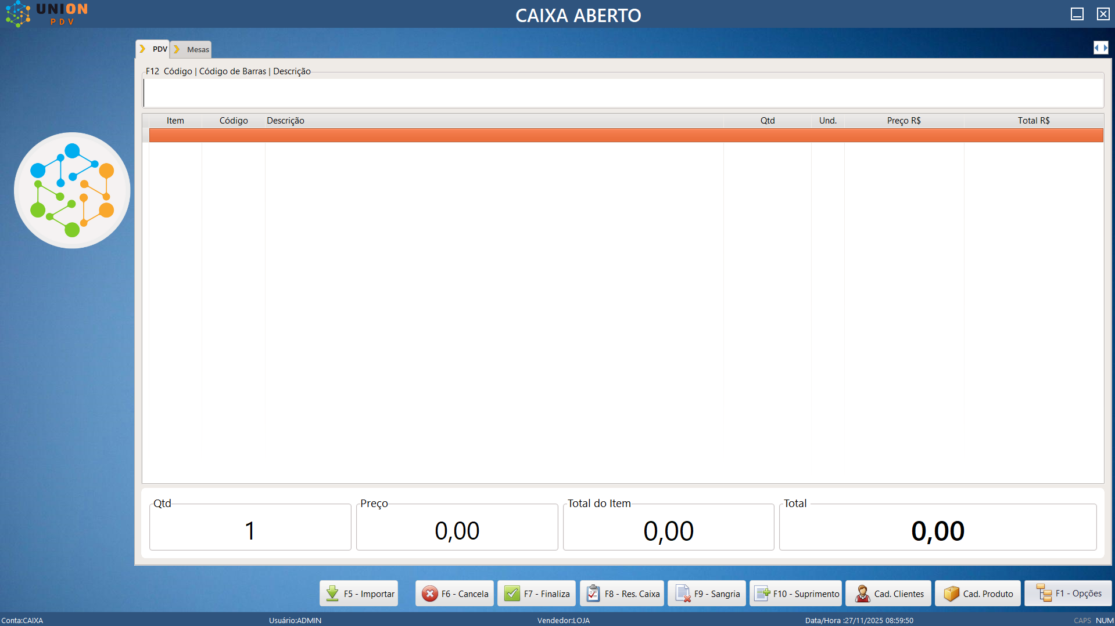Click the red X icon on F6 Cancela
This screenshot has width=1115, height=626.
point(429,594)
